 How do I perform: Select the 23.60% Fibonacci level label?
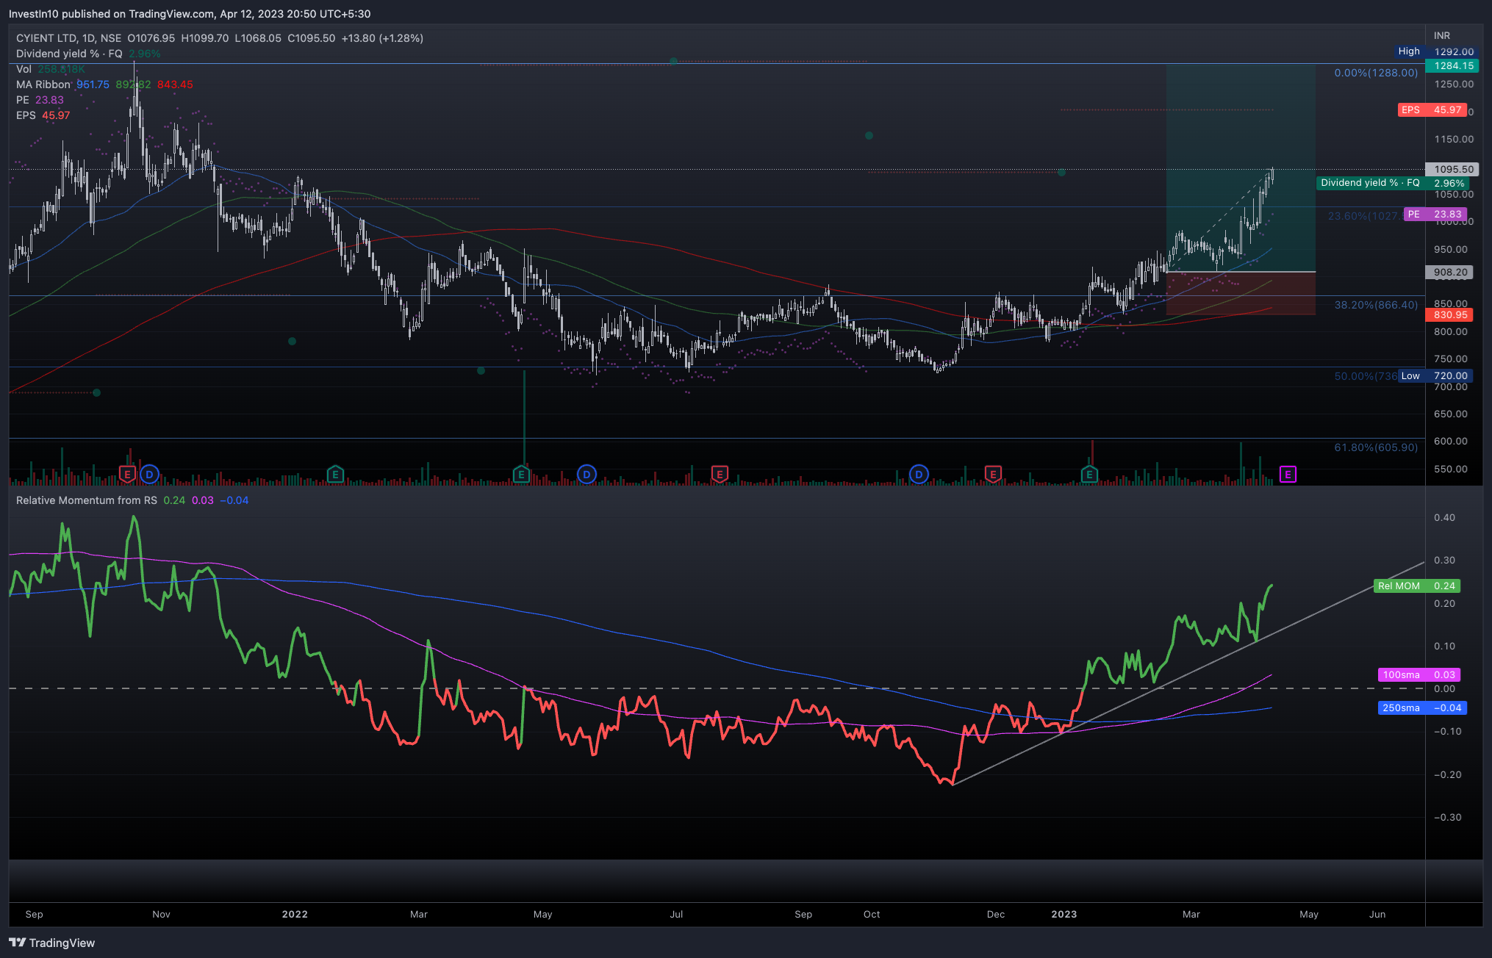tap(1365, 216)
